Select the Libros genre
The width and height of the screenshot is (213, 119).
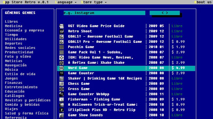(x=11, y=21)
